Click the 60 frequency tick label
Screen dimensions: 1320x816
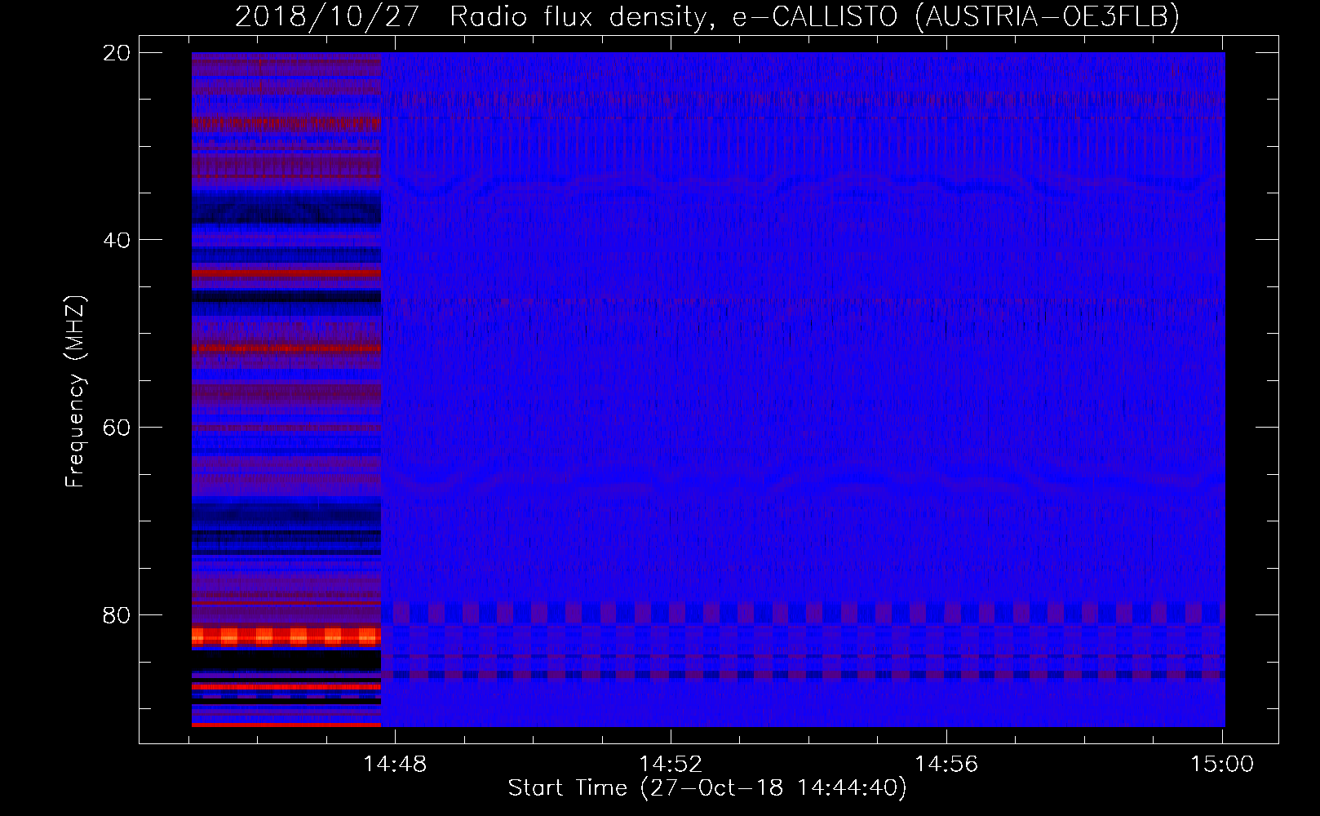[x=117, y=428]
